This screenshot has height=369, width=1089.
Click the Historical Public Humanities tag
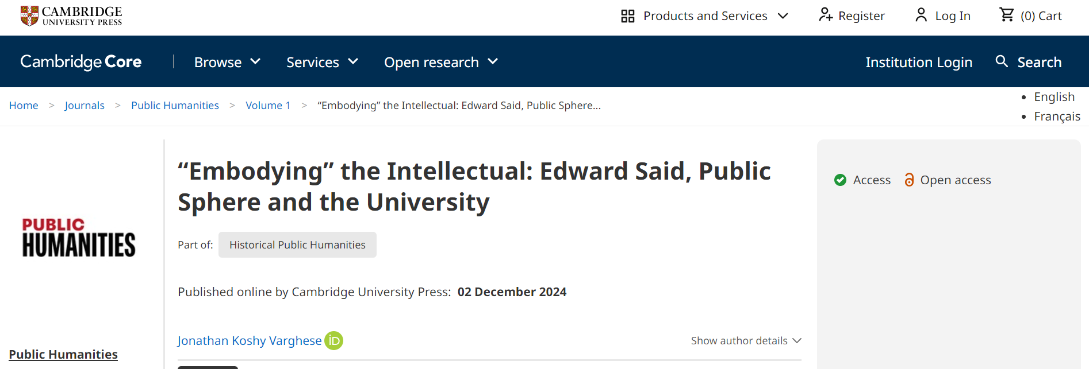click(297, 245)
